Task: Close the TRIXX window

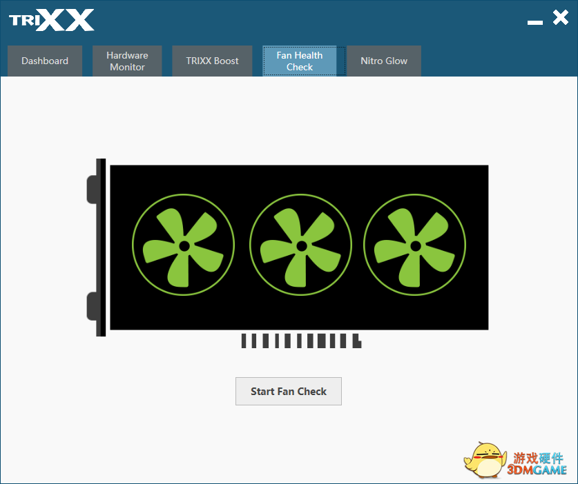Action: coord(560,17)
